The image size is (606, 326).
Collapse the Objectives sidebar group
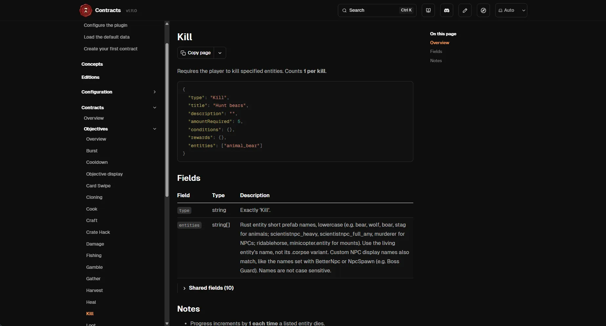click(155, 129)
